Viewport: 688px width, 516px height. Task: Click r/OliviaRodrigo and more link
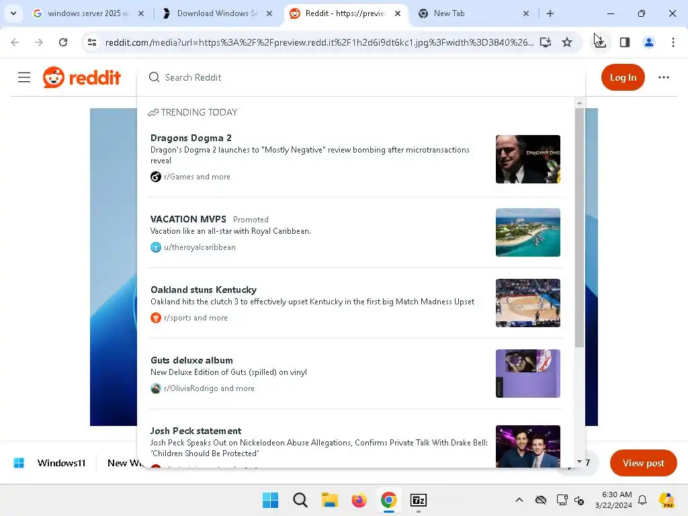pyautogui.click(x=209, y=388)
